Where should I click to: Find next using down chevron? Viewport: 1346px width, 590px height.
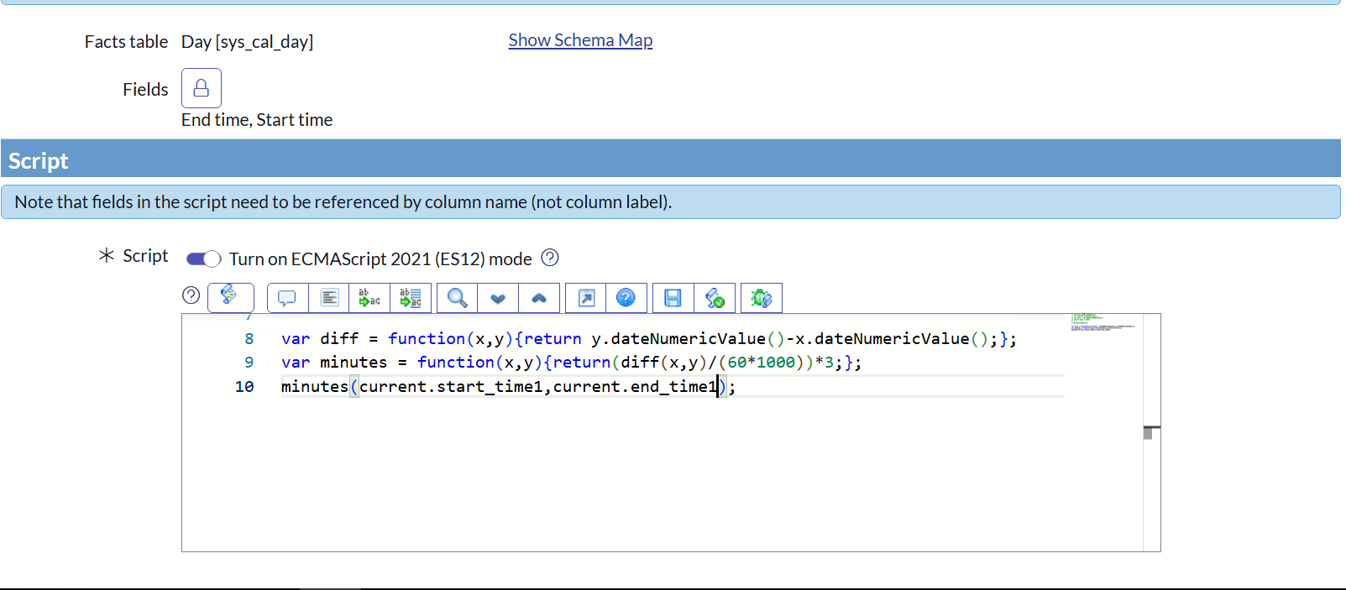(x=498, y=298)
